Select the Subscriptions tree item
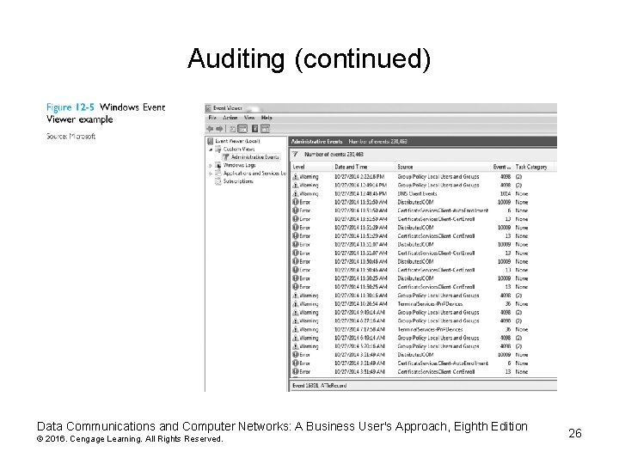Viewport: 619px width, 464px height. point(238,181)
